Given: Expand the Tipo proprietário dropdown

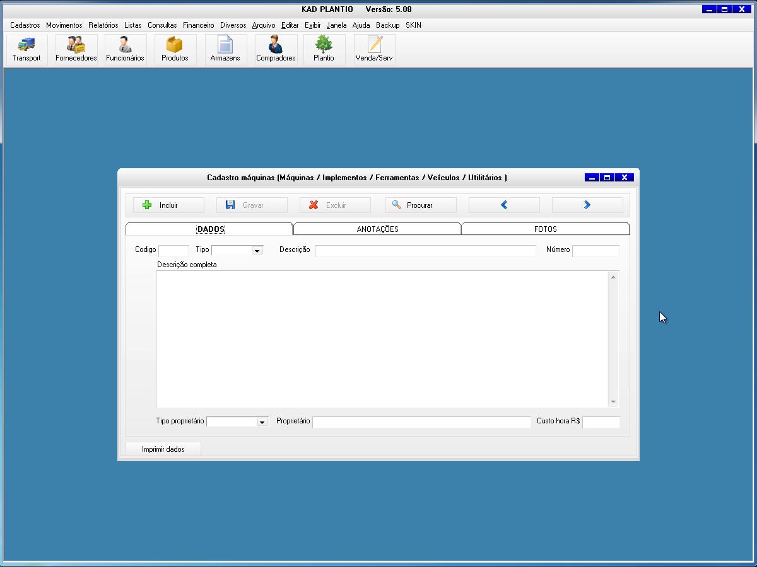Looking at the screenshot, I should pos(262,422).
